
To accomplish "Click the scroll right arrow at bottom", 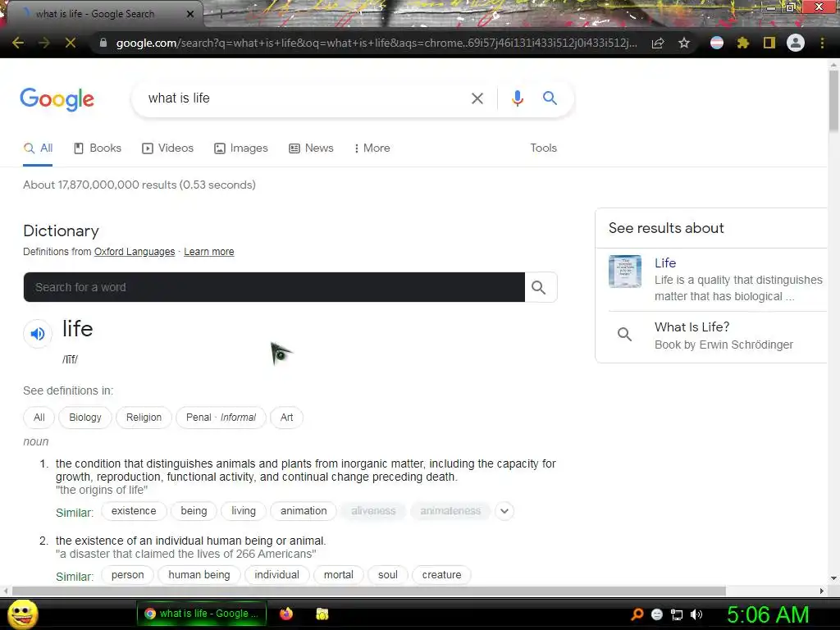I will [x=822, y=591].
